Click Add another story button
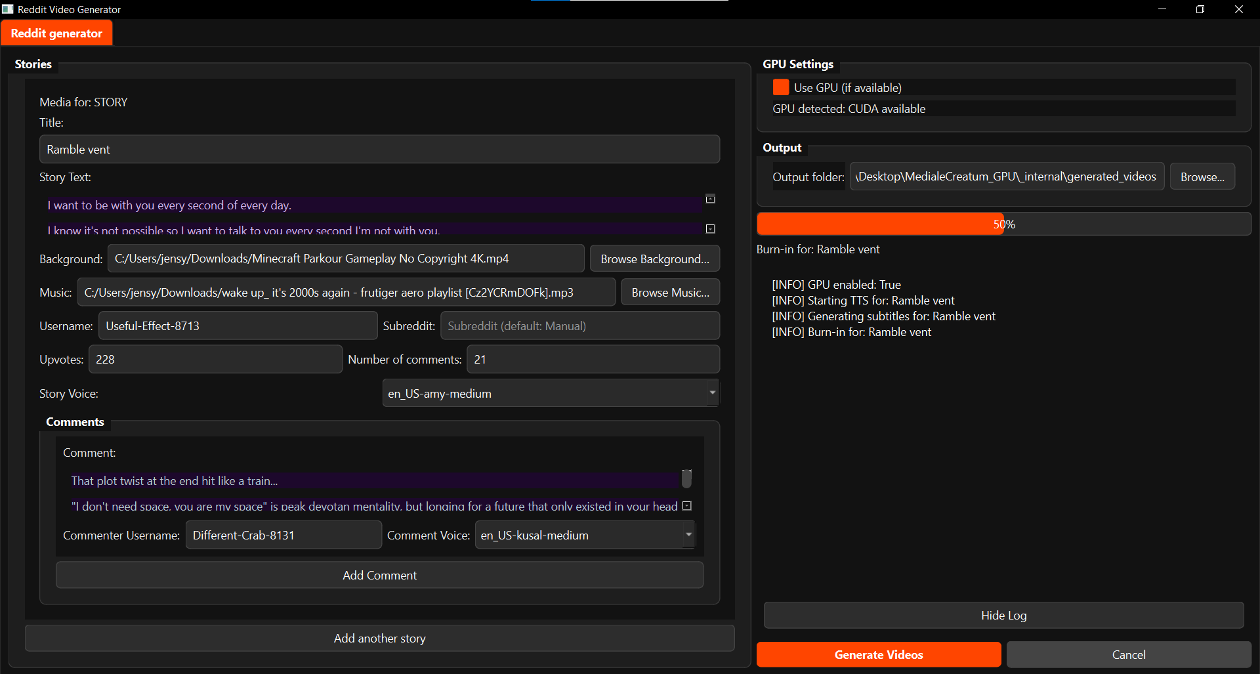1260x674 pixels. pos(379,638)
